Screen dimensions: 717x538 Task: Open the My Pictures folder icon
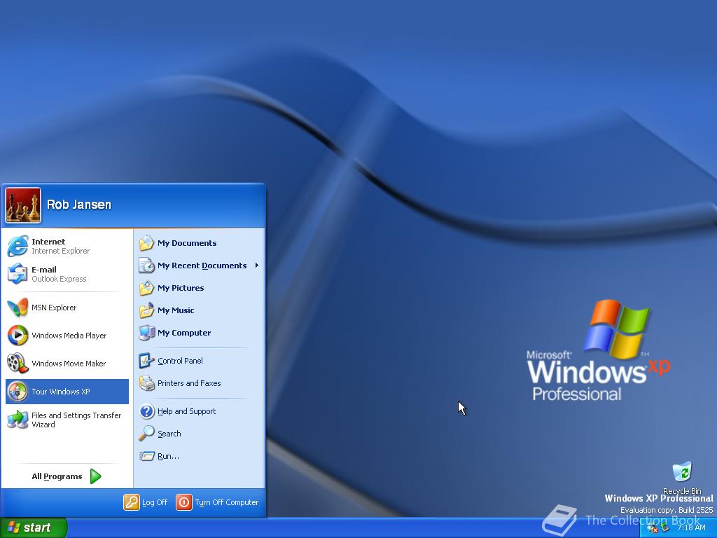click(146, 288)
